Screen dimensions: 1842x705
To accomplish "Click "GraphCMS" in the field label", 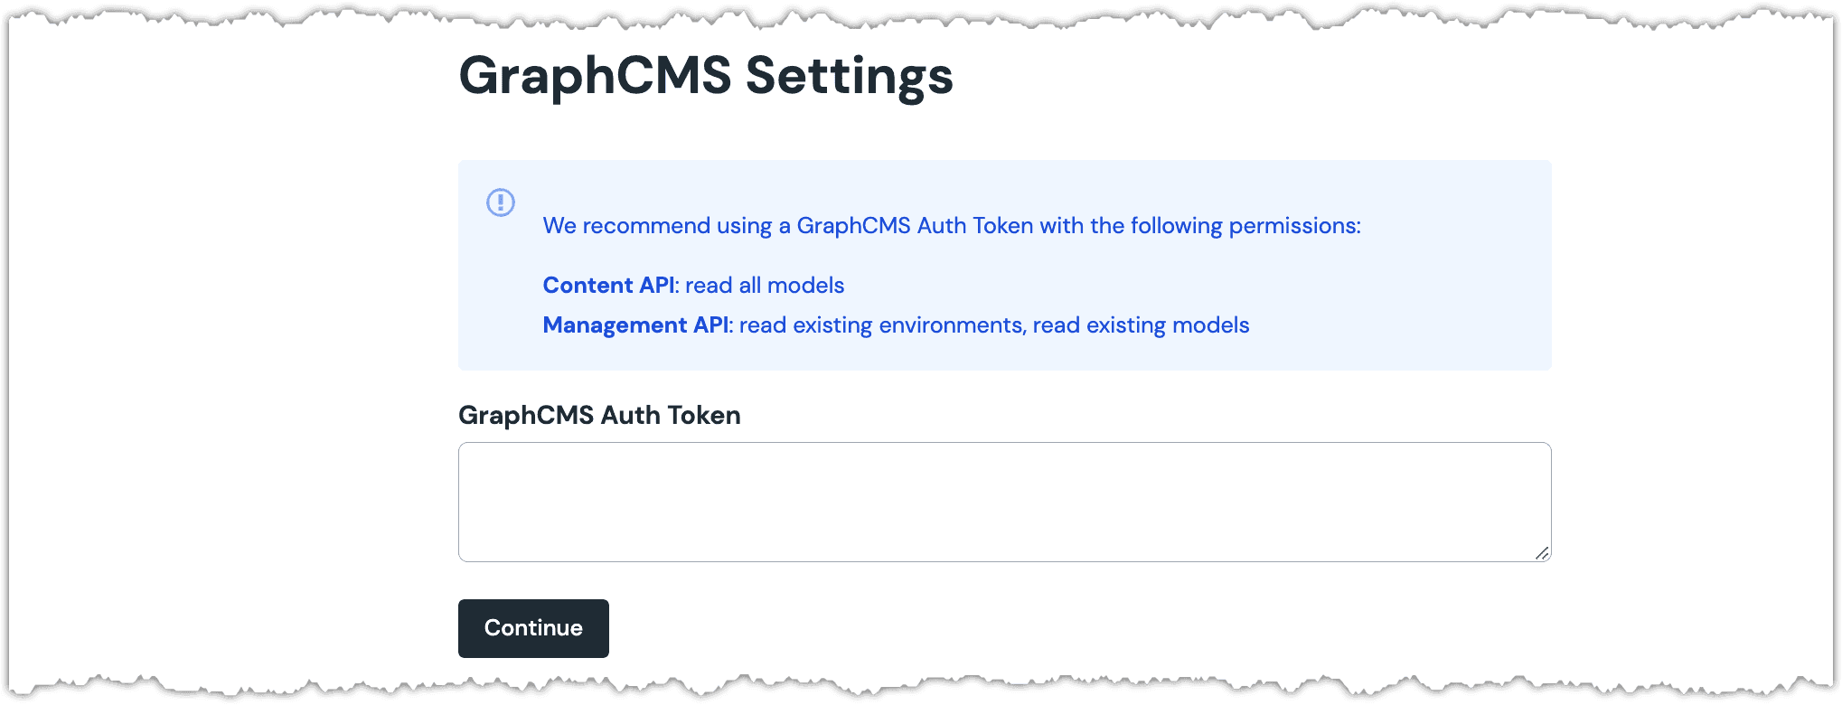I will (x=526, y=416).
